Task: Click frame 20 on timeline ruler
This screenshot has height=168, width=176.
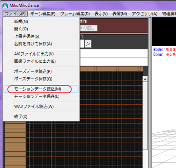Action: (117, 69)
